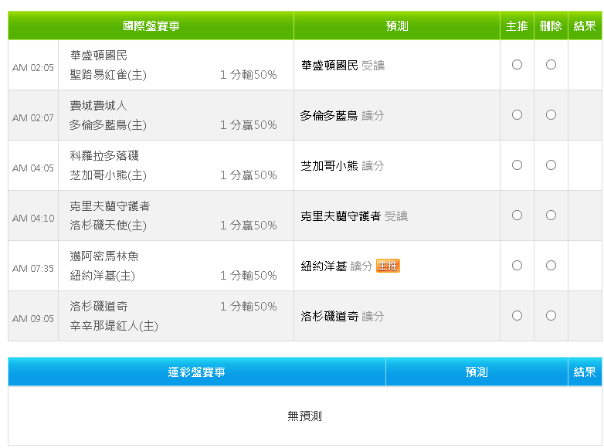
Task: Click team name 洛杉磯天使(主)
Action: point(108,226)
